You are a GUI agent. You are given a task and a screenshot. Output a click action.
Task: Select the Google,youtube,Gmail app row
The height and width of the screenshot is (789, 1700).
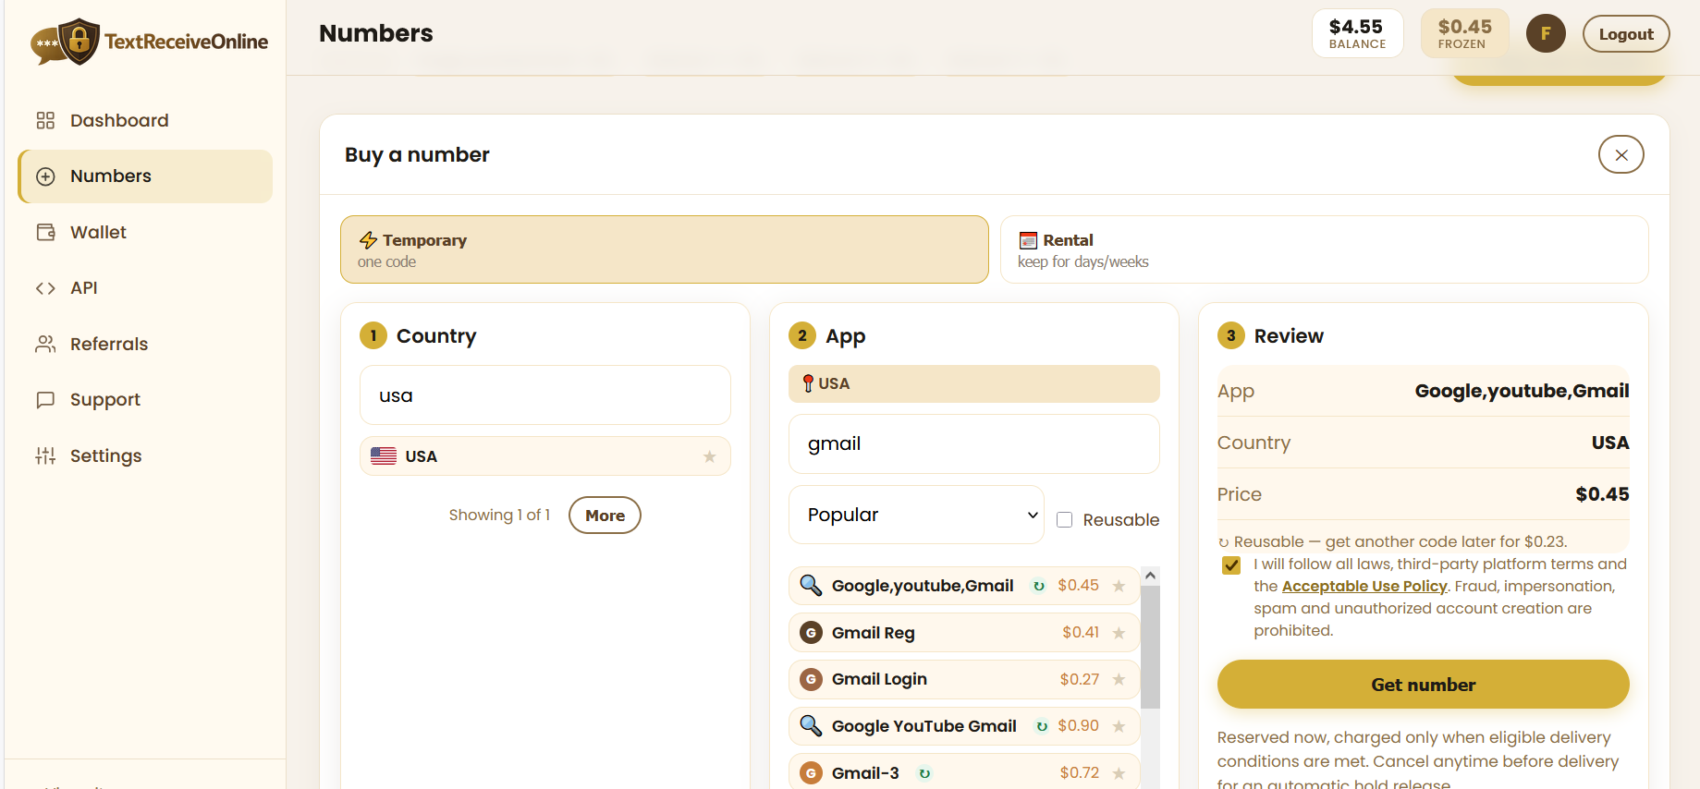click(964, 586)
